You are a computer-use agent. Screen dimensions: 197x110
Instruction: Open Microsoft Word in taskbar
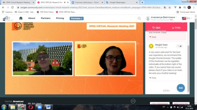pos(48,107)
